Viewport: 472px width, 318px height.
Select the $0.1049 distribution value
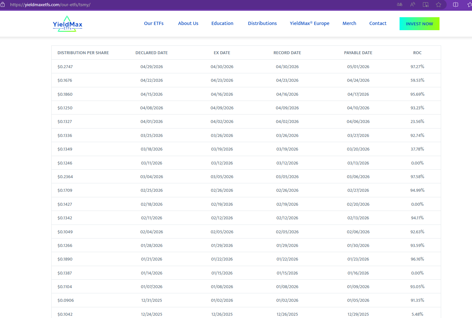[65, 232]
